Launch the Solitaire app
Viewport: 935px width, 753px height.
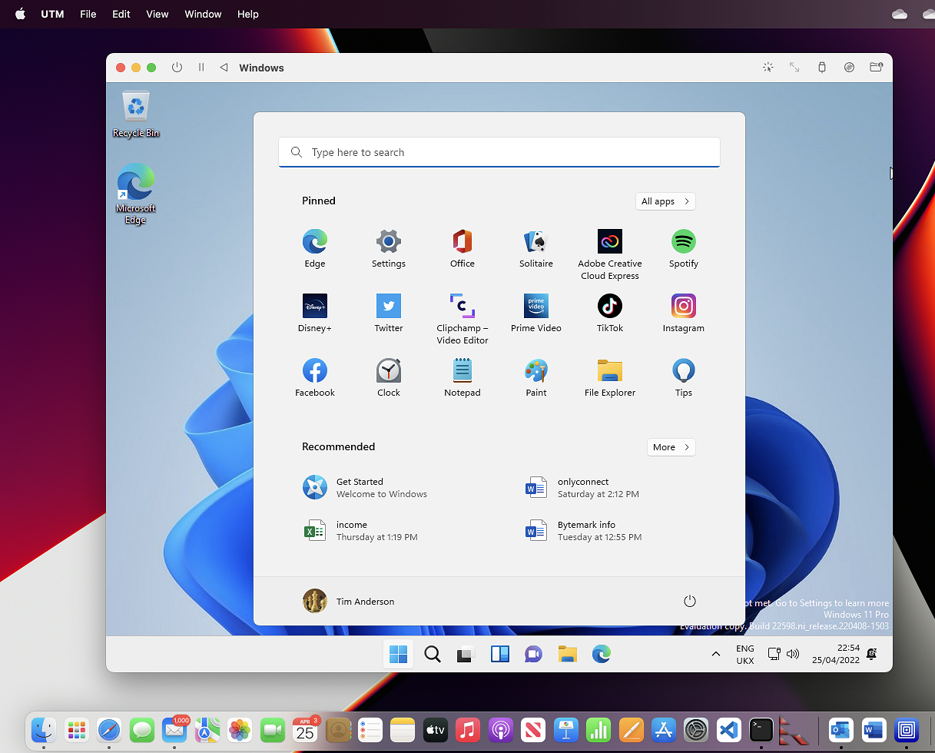[x=535, y=242]
